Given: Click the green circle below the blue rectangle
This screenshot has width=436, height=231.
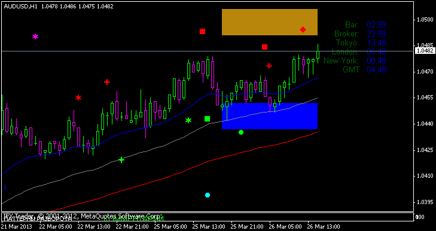Looking at the screenshot, I should [241, 132].
